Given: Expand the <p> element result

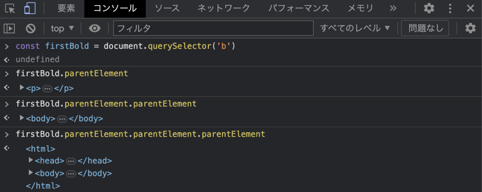Looking at the screenshot, I should point(22,87).
